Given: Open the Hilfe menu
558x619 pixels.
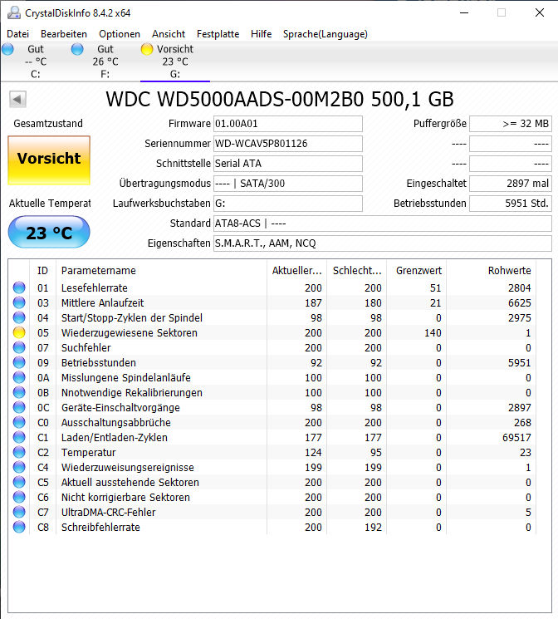Looking at the screenshot, I should pyautogui.click(x=262, y=34).
